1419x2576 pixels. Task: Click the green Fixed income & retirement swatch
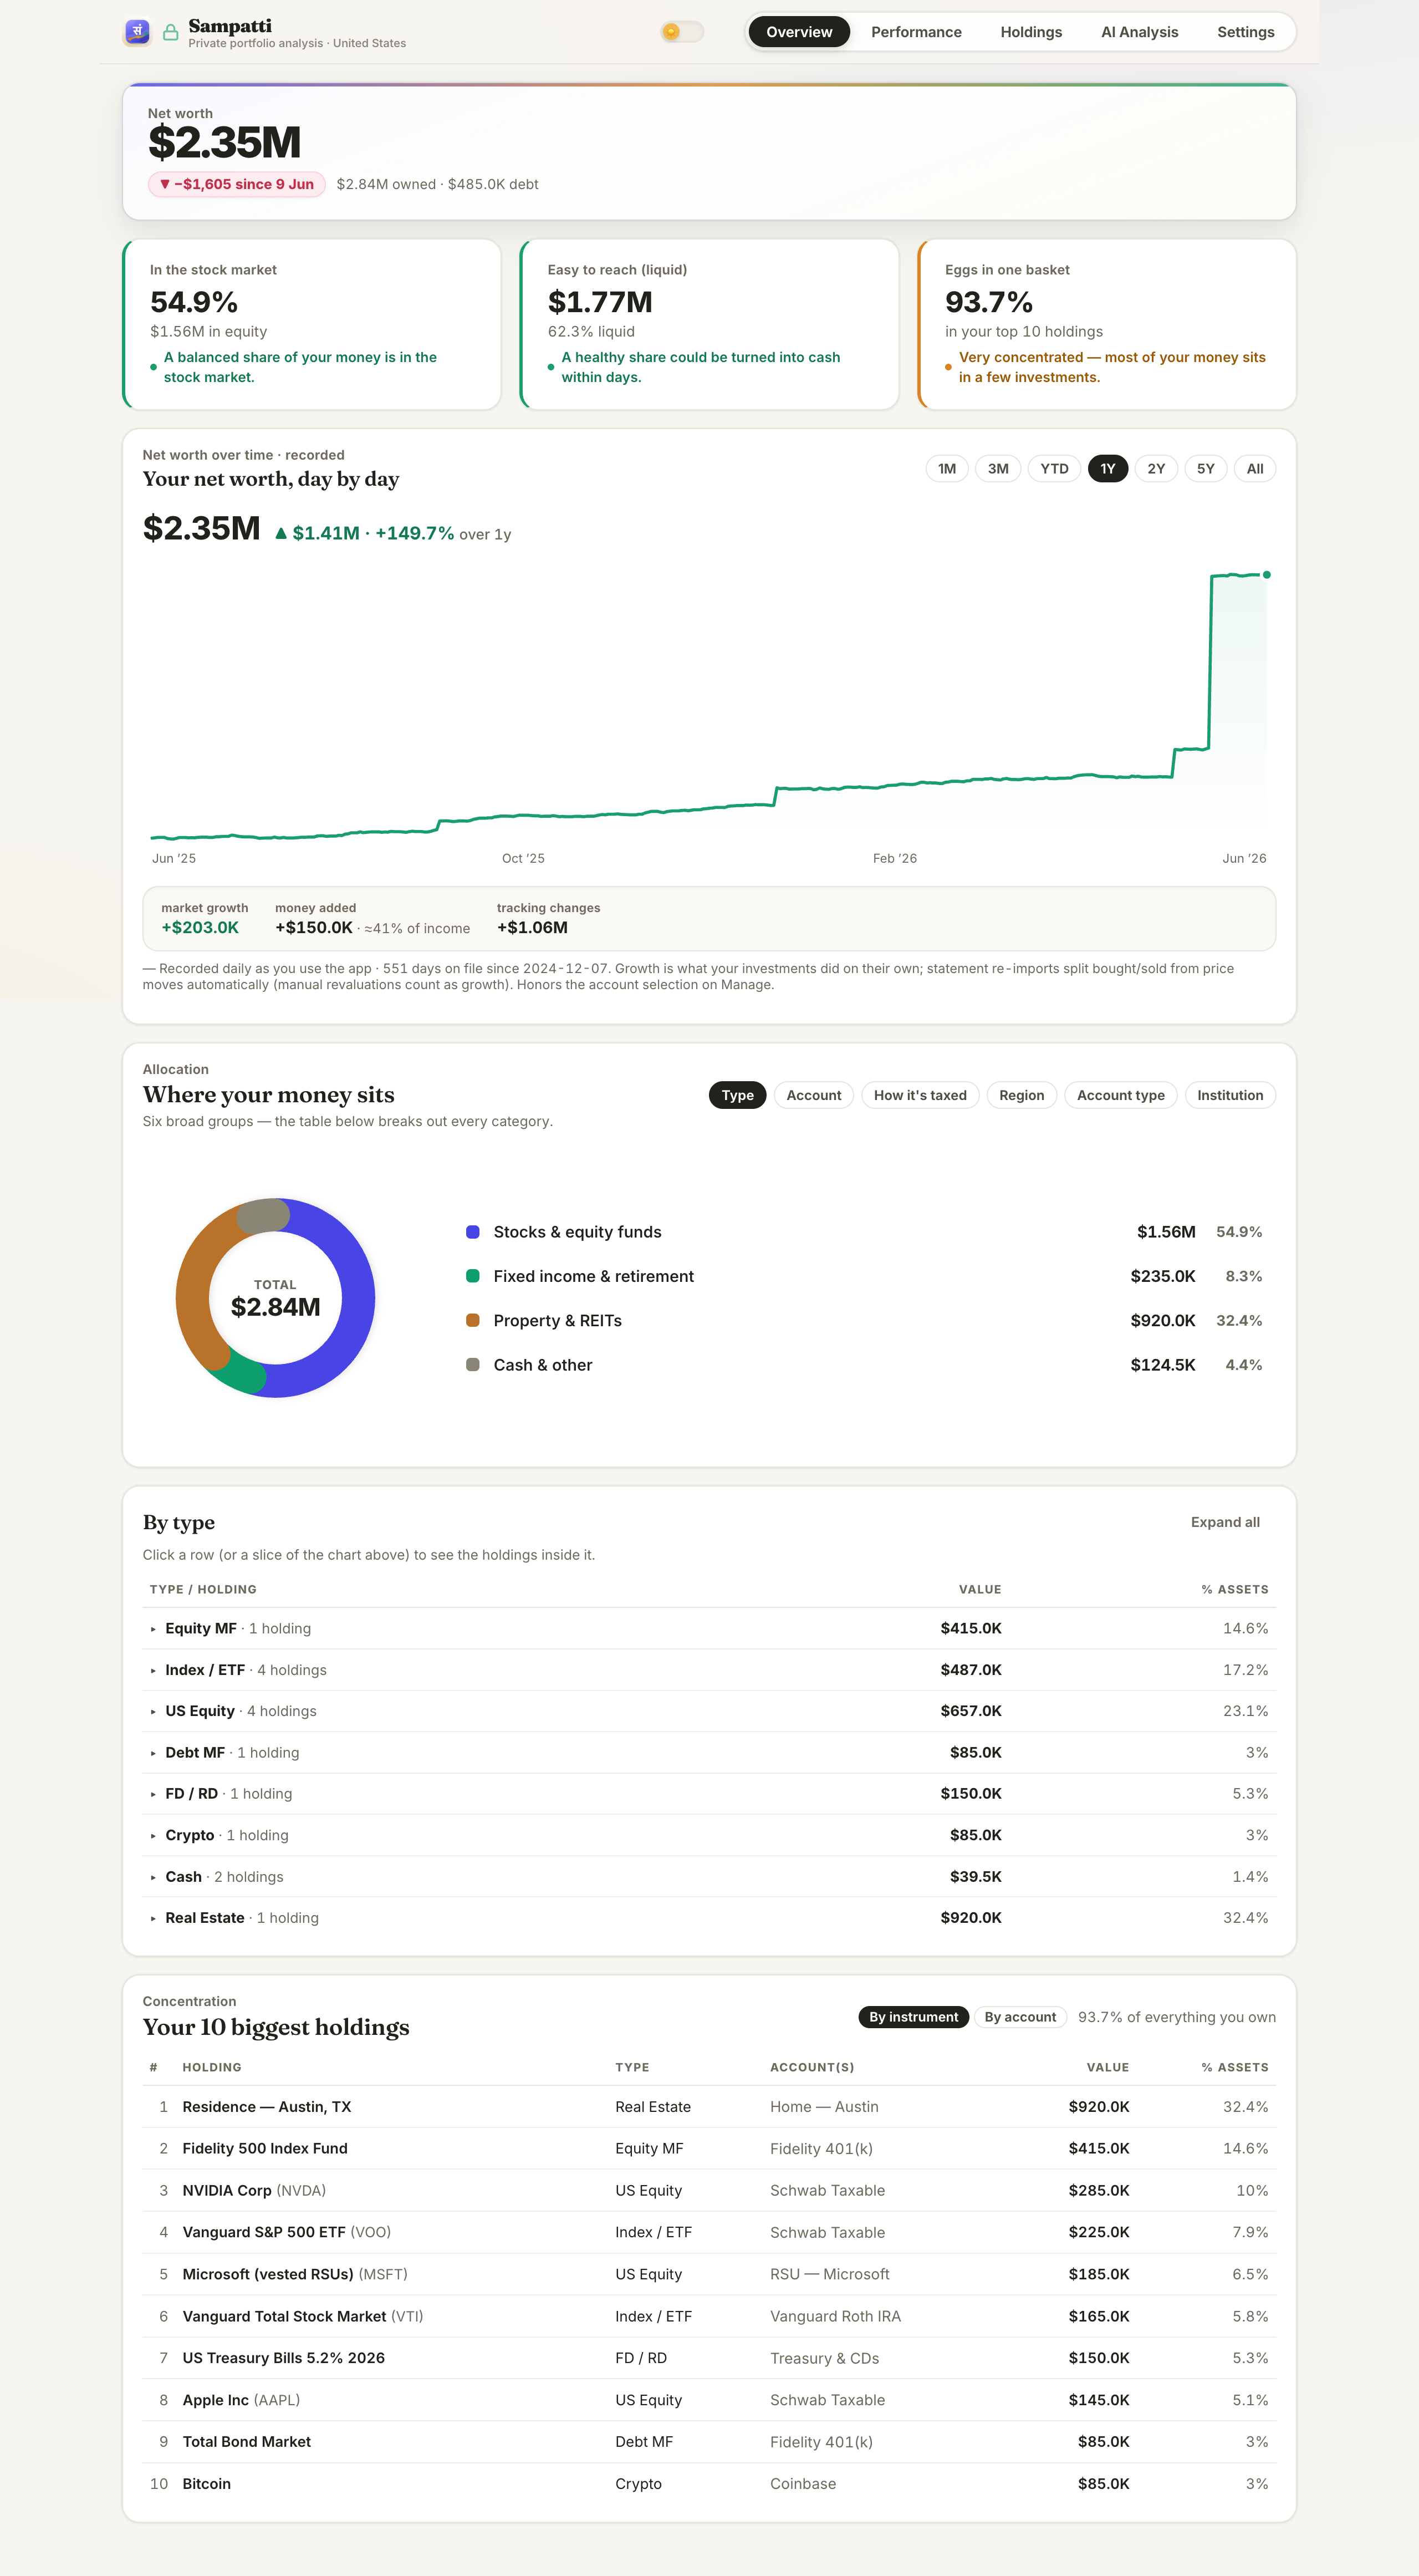click(x=473, y=1276)
